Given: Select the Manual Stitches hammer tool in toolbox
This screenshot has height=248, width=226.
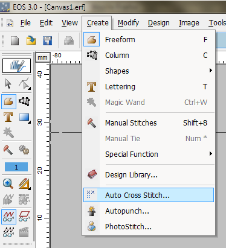Looking at the screenshot, I should pyautogui.click(x=8, y=150).
